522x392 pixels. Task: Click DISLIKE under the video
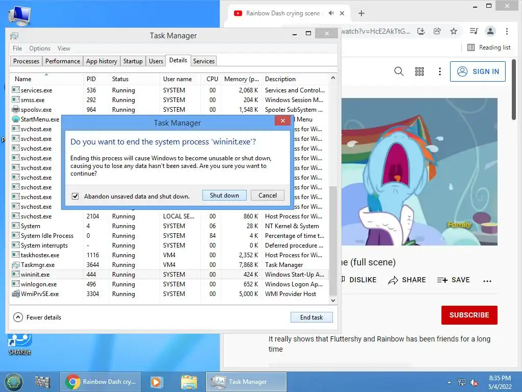(359, 280)
